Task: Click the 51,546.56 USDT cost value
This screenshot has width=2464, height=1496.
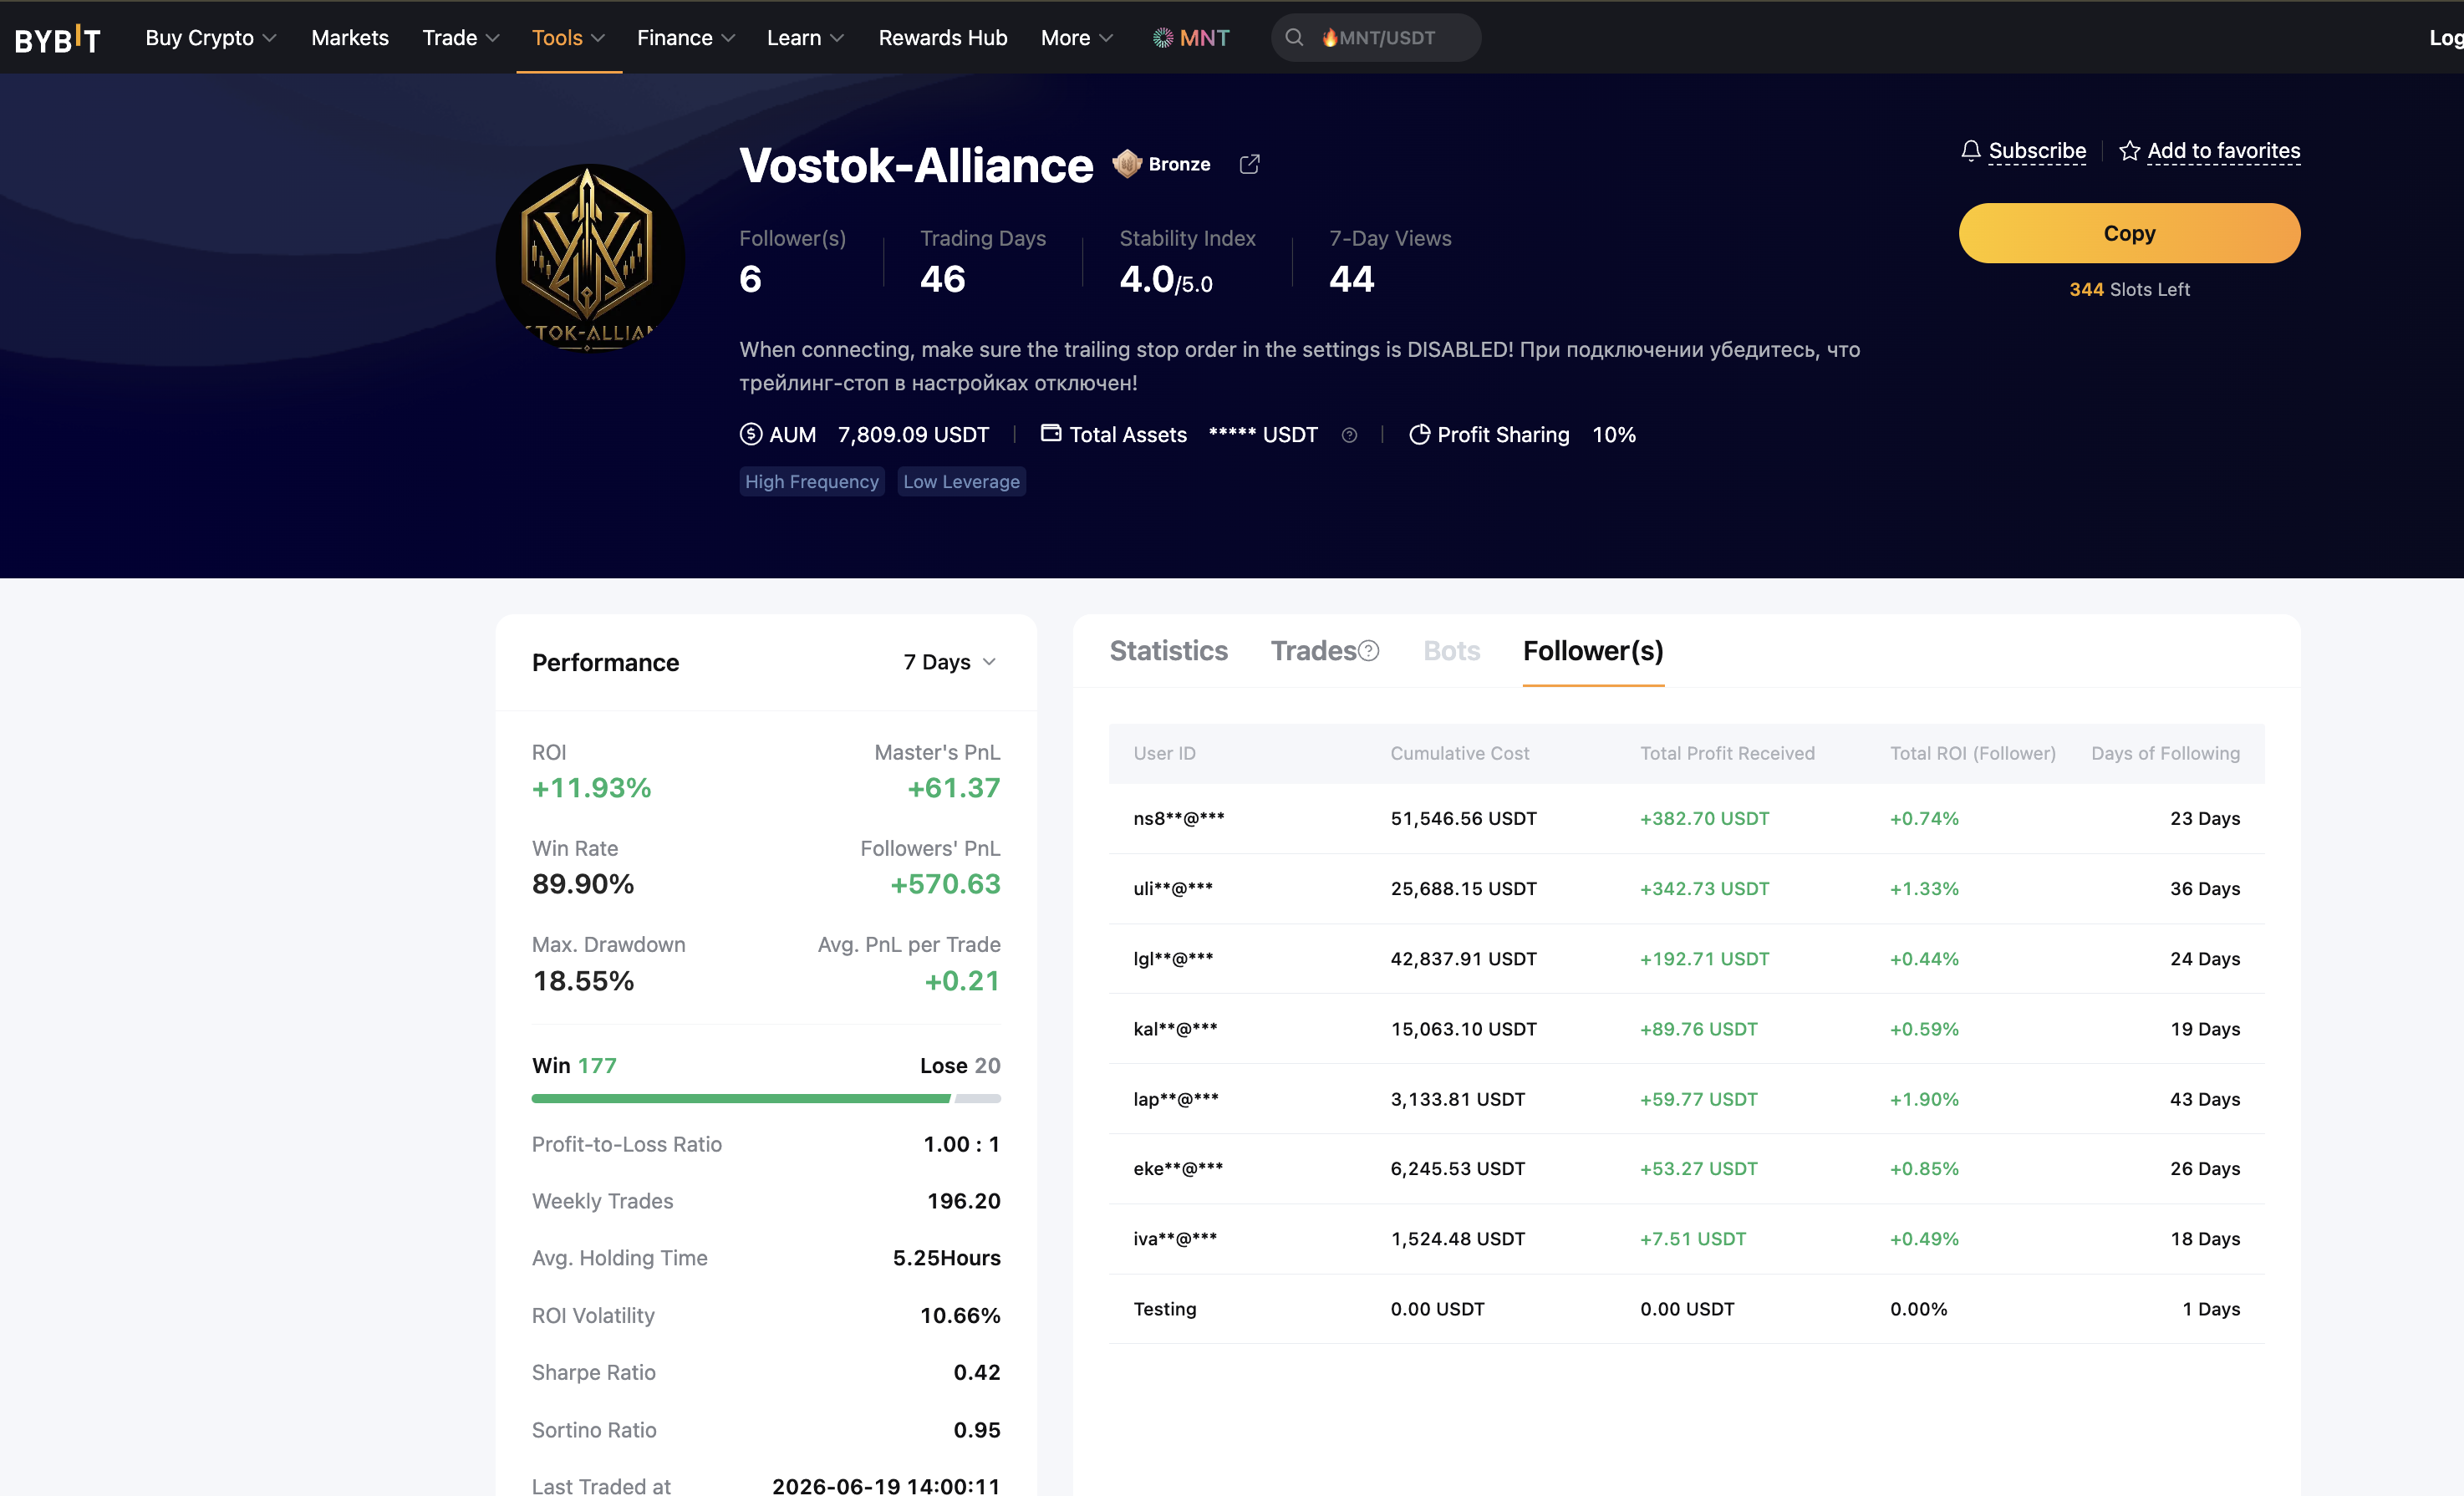Action: [1463, 818]
